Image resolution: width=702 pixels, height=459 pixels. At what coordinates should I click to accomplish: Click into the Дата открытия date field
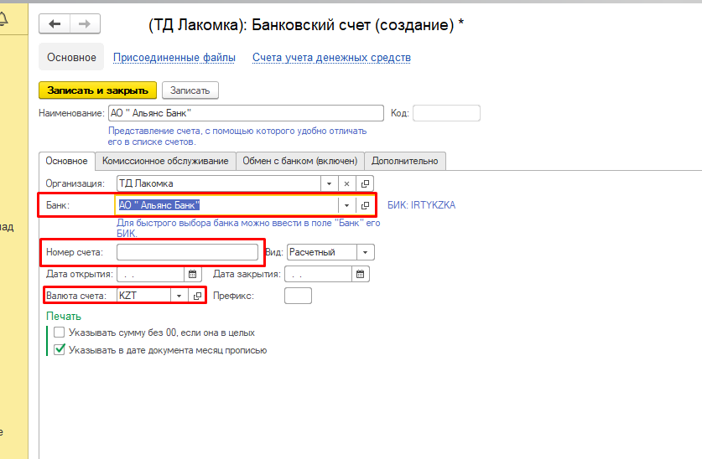[150, 274]
